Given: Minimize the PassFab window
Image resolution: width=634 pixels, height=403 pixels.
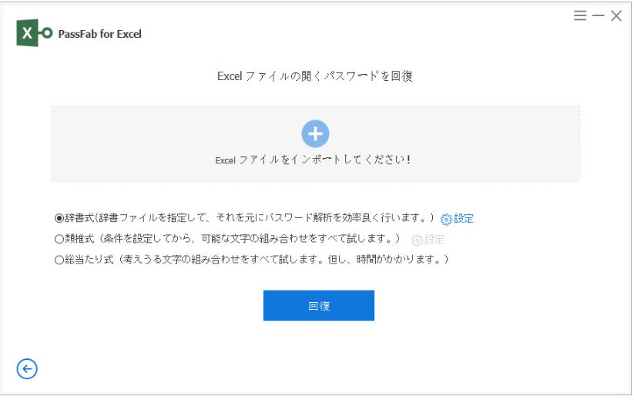Looking at the screenshot, I should (598, 15).
